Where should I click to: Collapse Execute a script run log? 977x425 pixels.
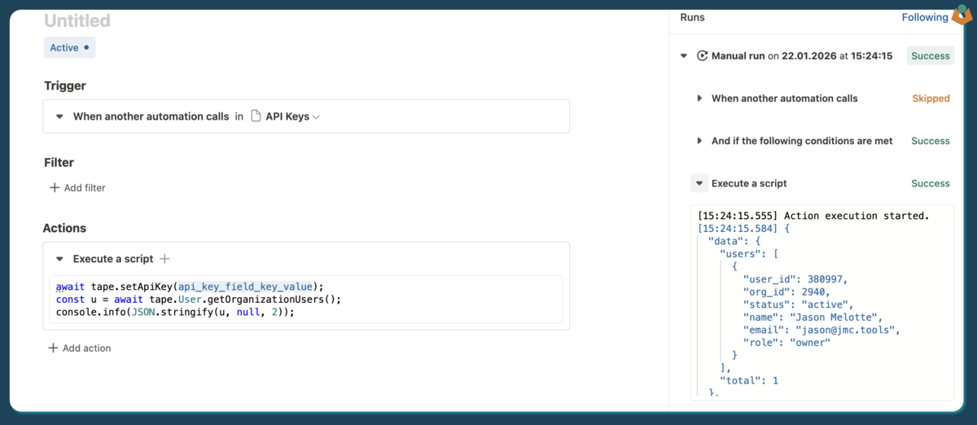point(699,183)
